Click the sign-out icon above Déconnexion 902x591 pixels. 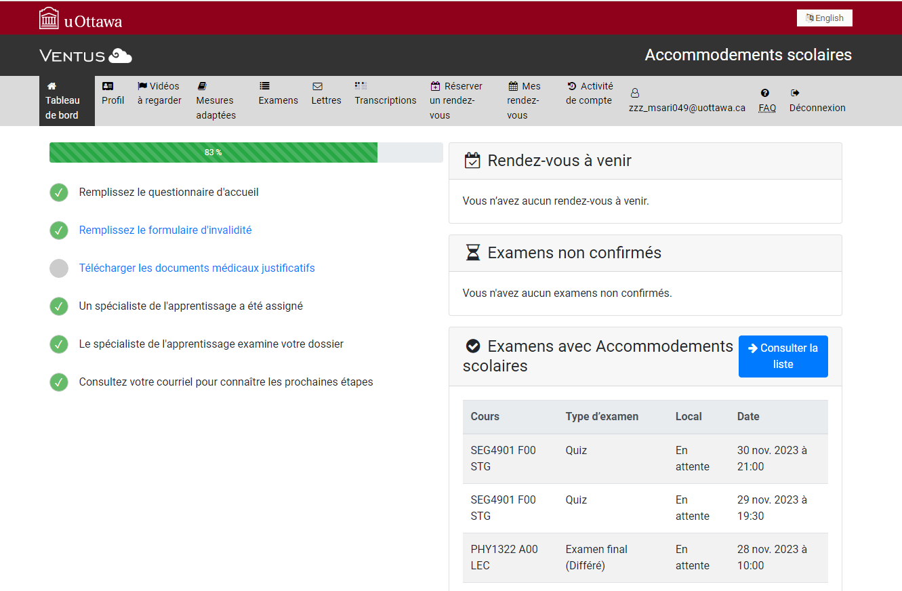click(795, 93)
